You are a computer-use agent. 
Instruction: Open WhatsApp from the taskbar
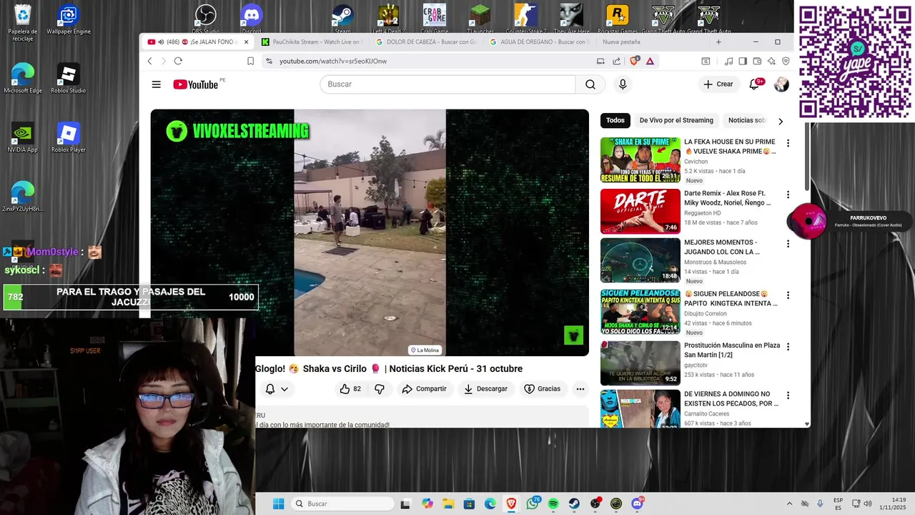pos(533,504)
